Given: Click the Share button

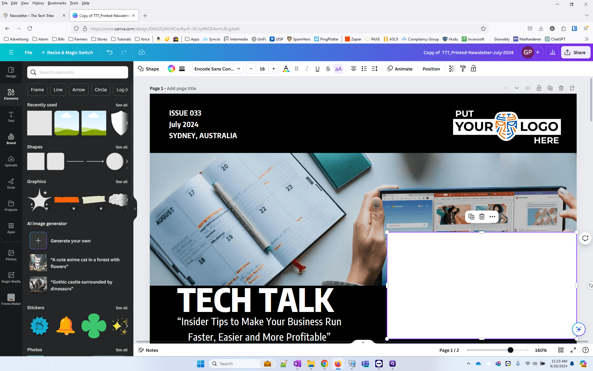Looking at the screenshot, I should coord(576,53).
